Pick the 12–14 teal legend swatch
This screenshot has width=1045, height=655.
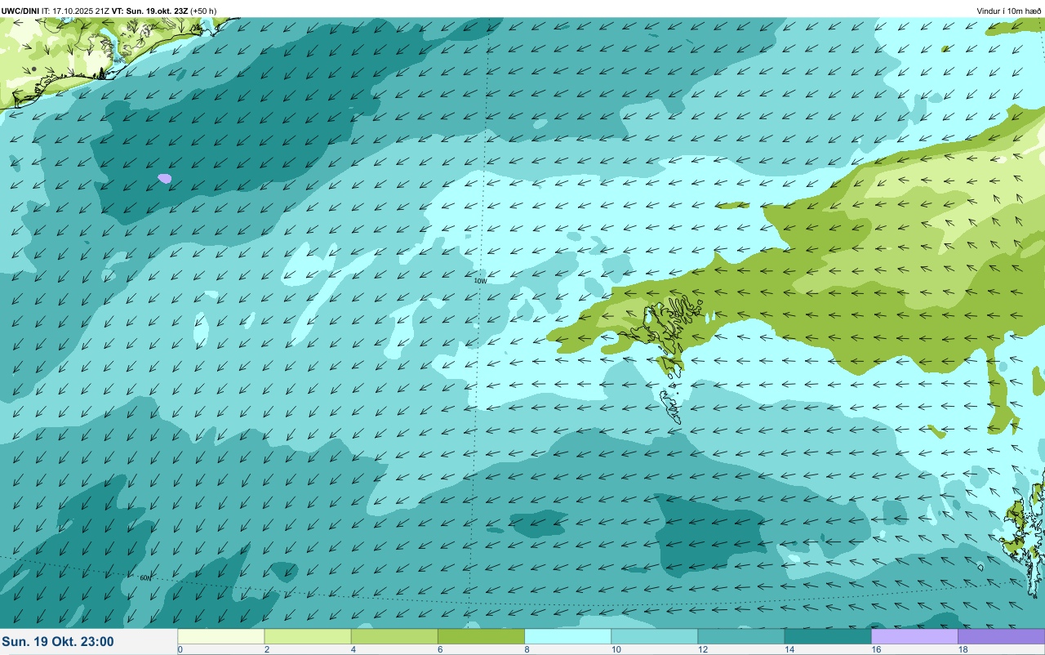[740, 636]
